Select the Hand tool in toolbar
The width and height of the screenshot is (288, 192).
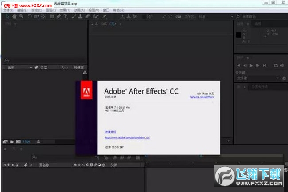15,16
